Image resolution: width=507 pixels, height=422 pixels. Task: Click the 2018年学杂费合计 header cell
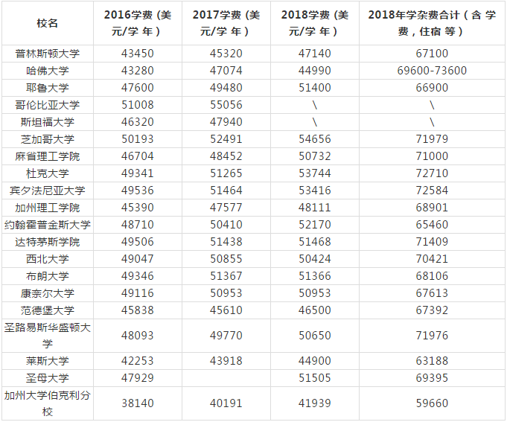[x=432, y=23]
